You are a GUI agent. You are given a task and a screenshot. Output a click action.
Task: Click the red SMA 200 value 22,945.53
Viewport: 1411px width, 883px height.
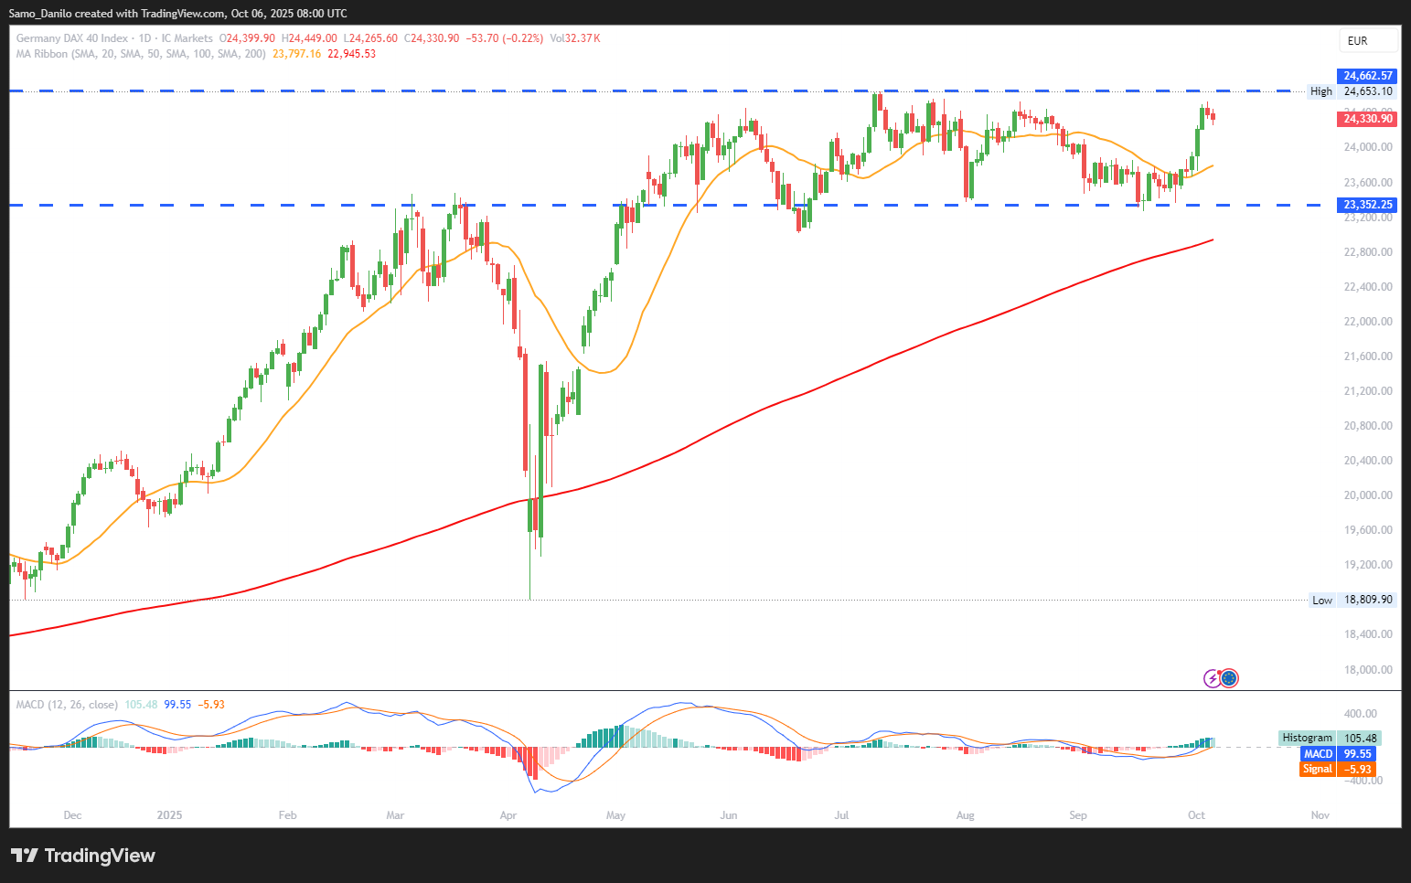(352, 54)
